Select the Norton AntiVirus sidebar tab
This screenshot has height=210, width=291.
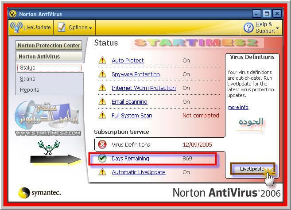[x=49, y=56]
